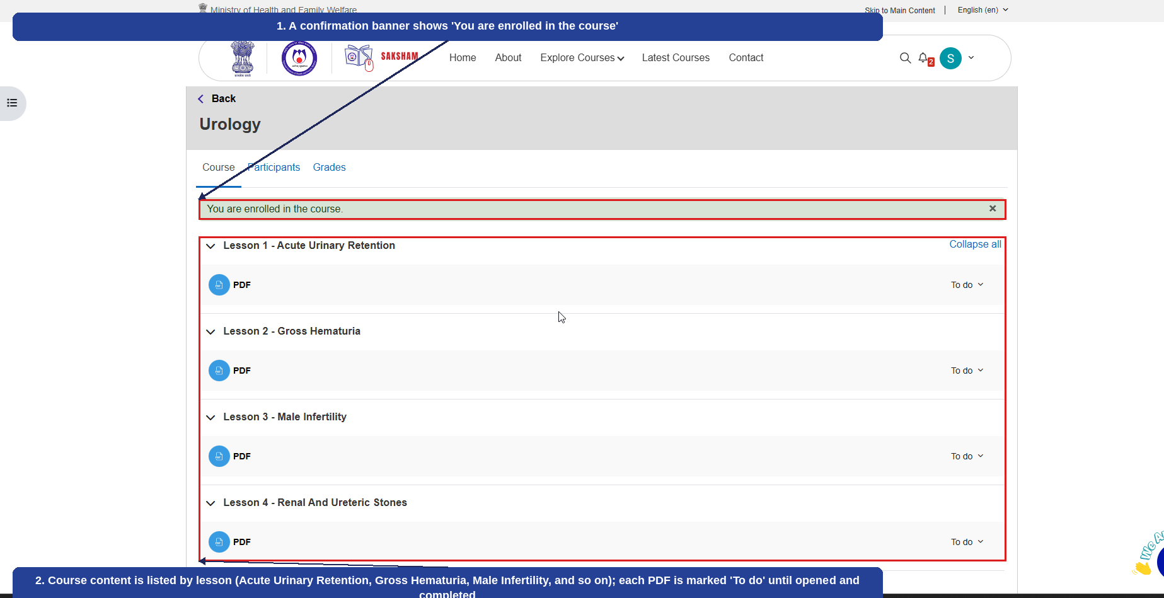
Task: Click the 'You are enrolled in the course.' message
Action: point(275,209)
